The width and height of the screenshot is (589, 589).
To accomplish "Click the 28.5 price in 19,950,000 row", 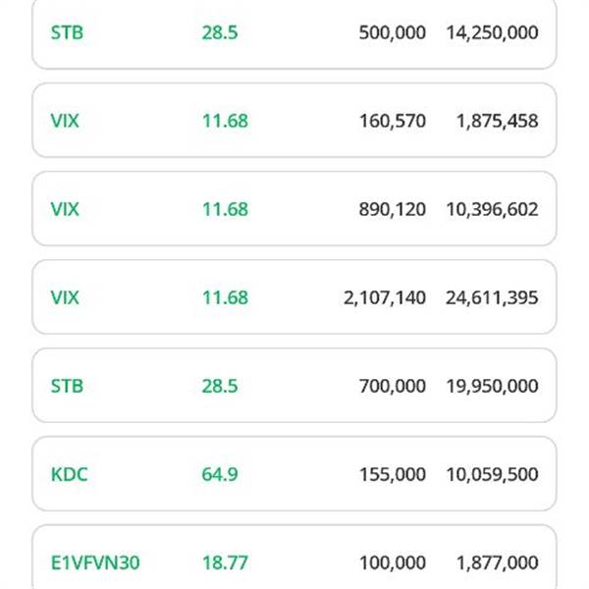I will pos(220,386).
